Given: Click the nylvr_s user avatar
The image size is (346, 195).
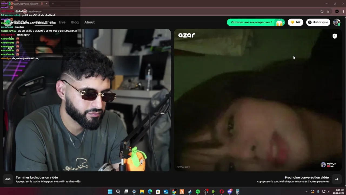Looking at the screenshot, I should tap(323, 165).
